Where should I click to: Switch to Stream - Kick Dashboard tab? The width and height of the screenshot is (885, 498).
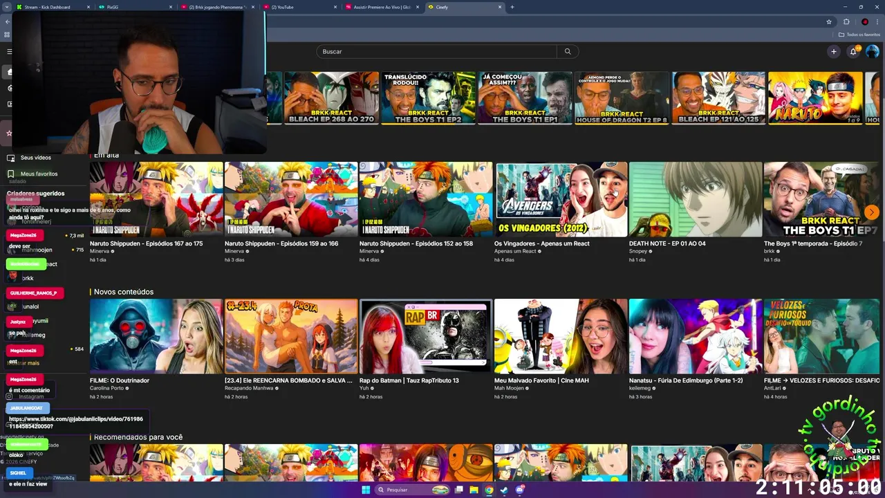tap(53, 7)
